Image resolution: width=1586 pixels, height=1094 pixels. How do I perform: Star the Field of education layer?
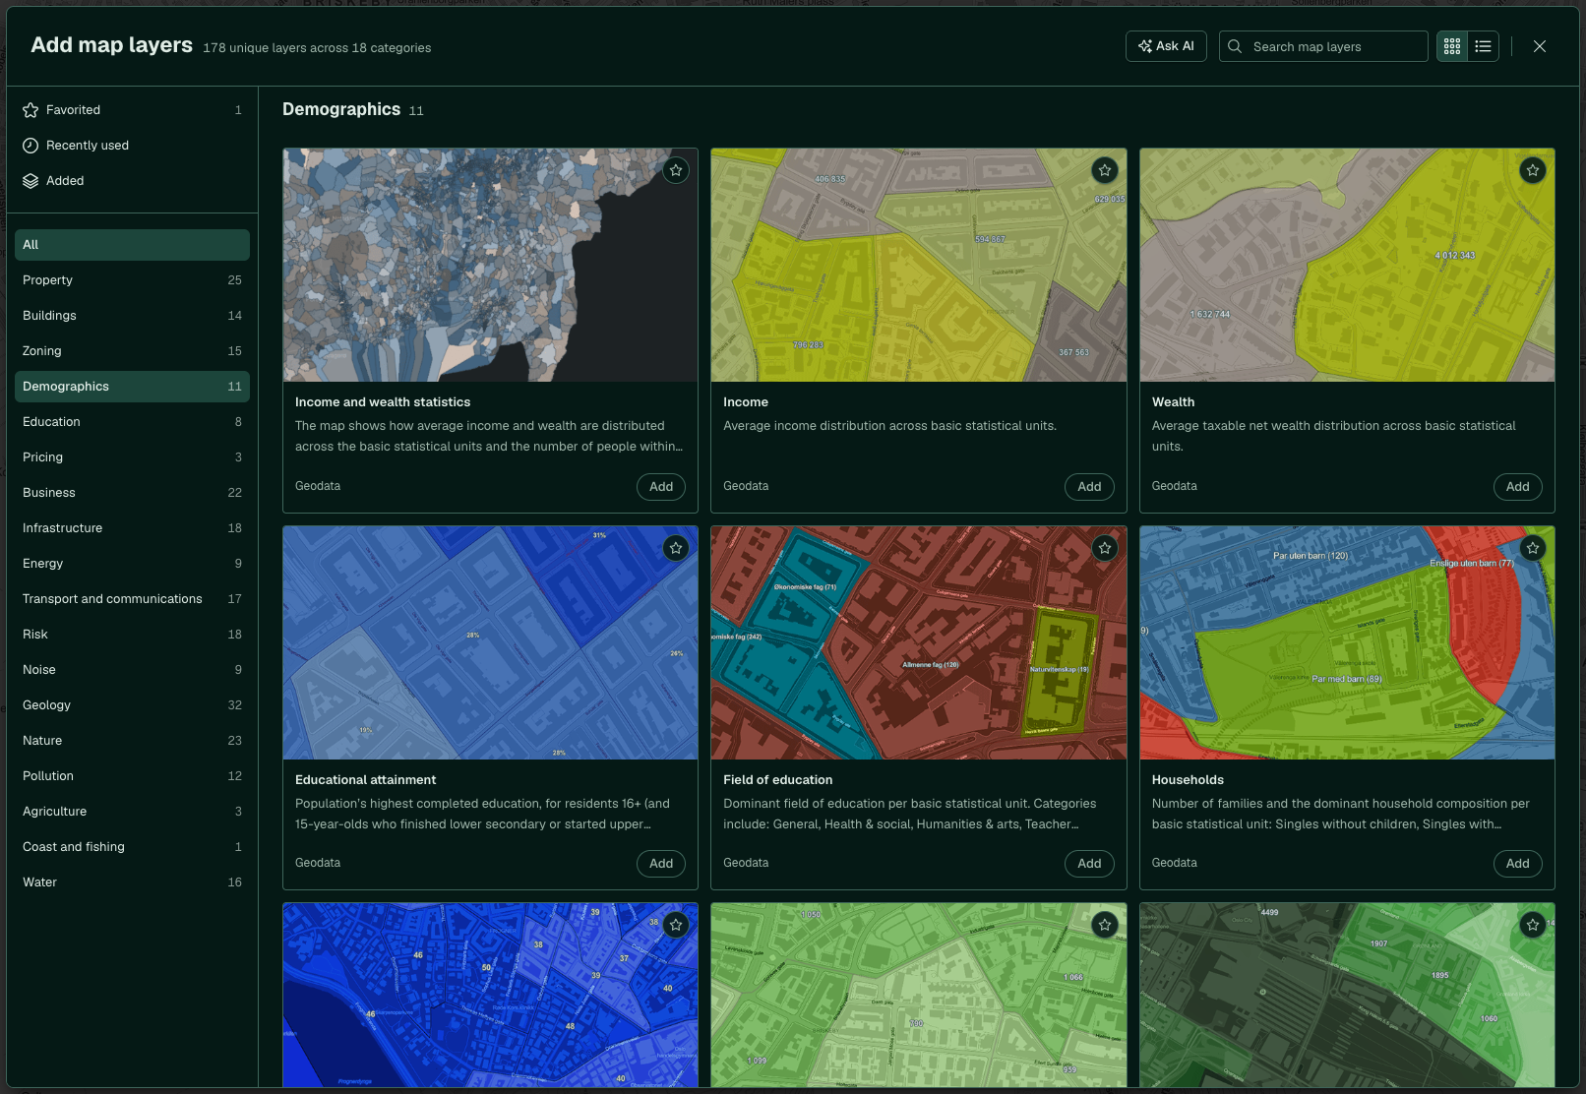1105,548
